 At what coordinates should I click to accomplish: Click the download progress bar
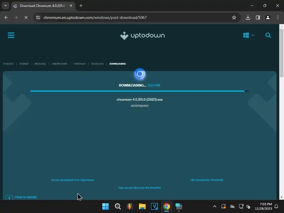[x=140, y=91]
